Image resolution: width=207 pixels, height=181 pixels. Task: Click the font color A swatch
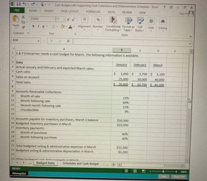point(70,27)
